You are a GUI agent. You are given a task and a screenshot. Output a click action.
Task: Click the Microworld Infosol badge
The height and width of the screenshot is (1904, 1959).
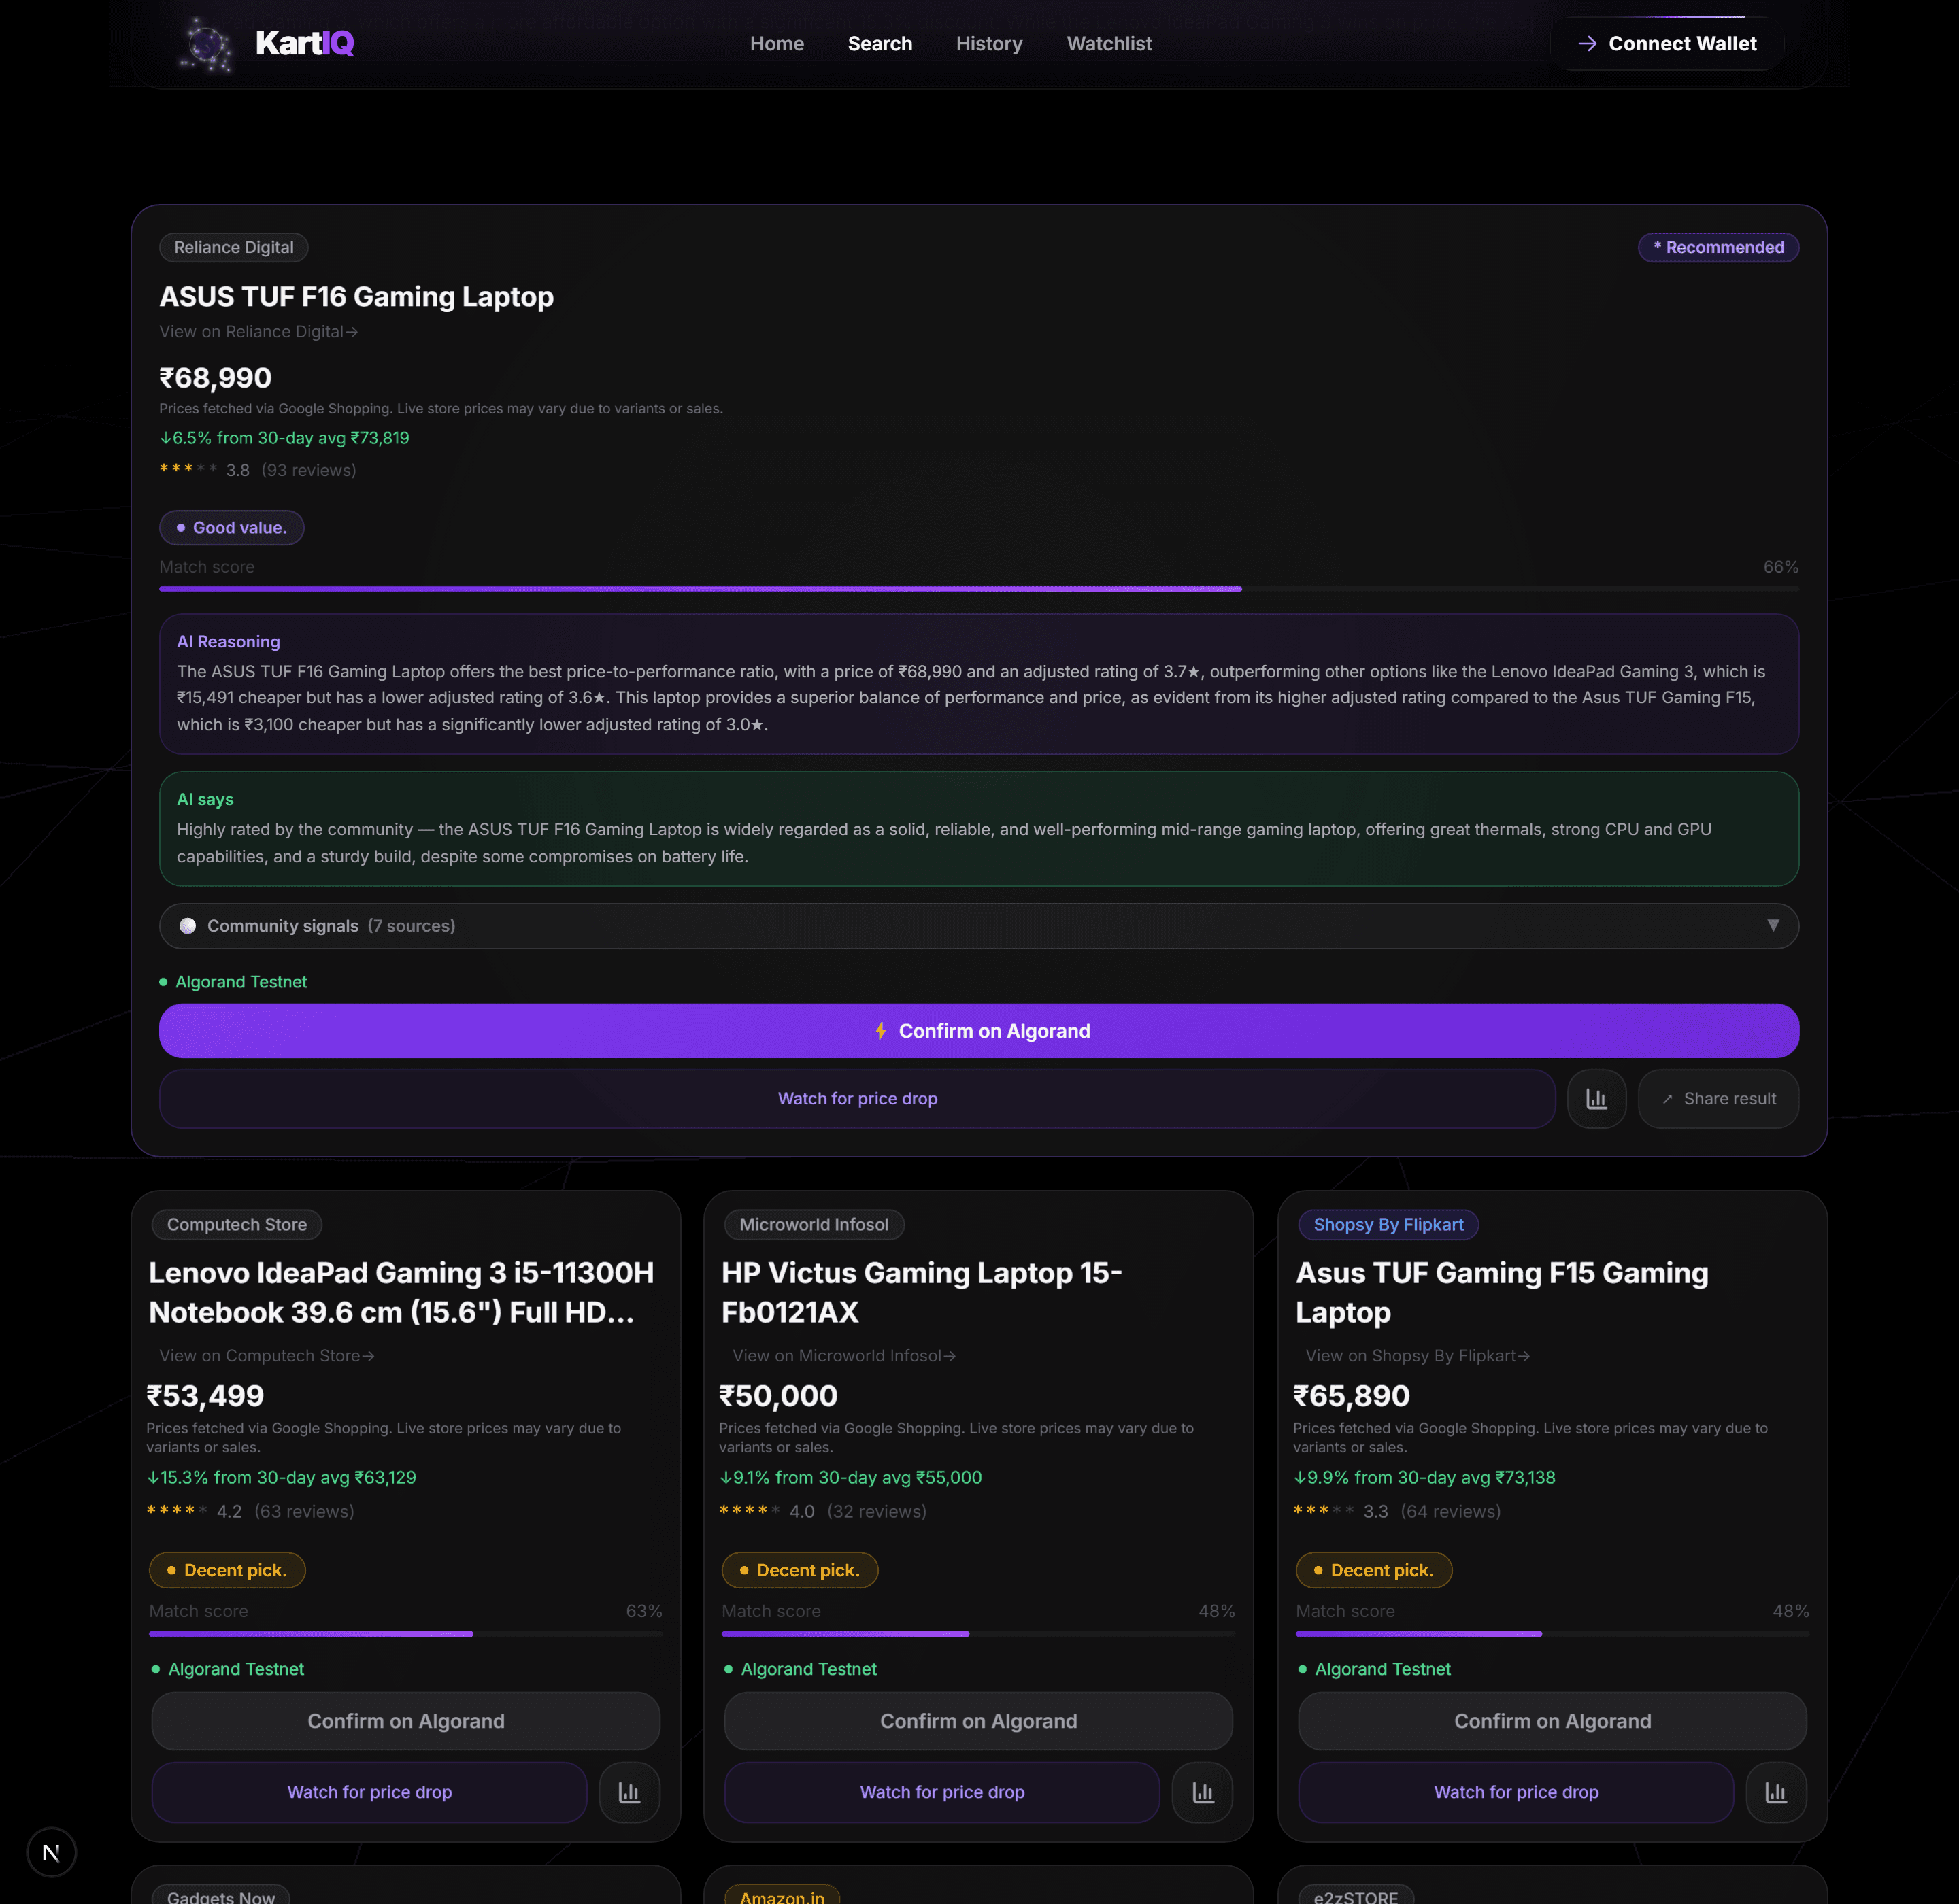tap(814, 1225)
